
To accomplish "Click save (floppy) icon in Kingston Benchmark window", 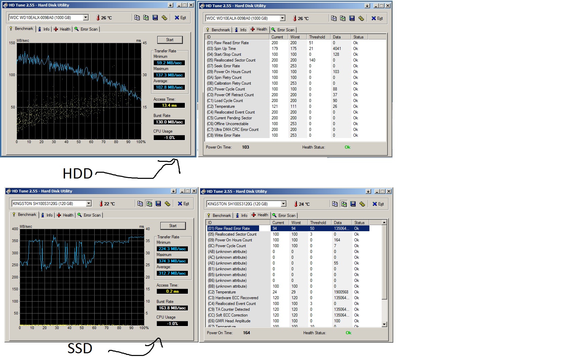I will tap(158, 204).
